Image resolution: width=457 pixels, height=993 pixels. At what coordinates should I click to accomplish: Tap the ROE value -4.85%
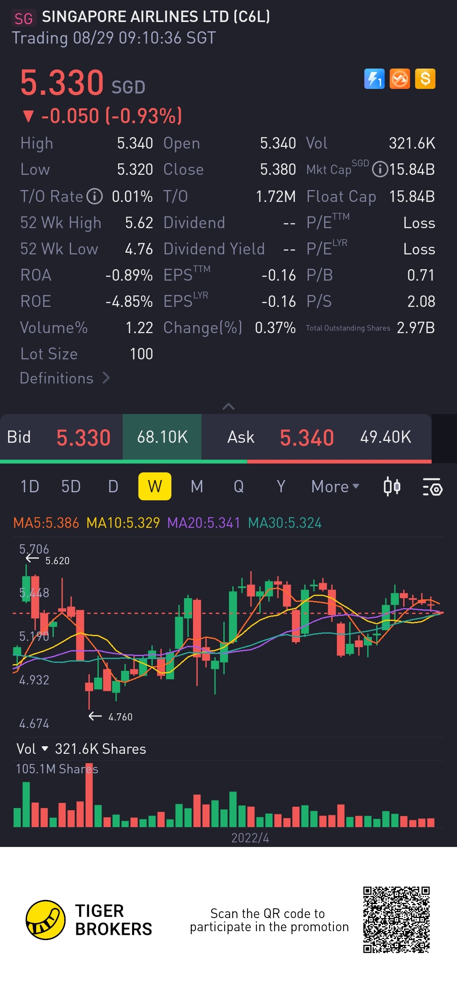click(129, 301)
